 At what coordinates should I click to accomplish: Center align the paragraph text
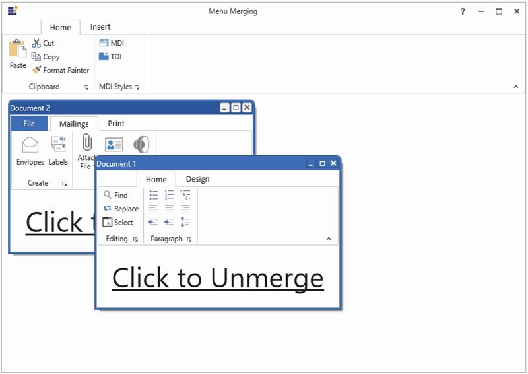pos(170,209)
